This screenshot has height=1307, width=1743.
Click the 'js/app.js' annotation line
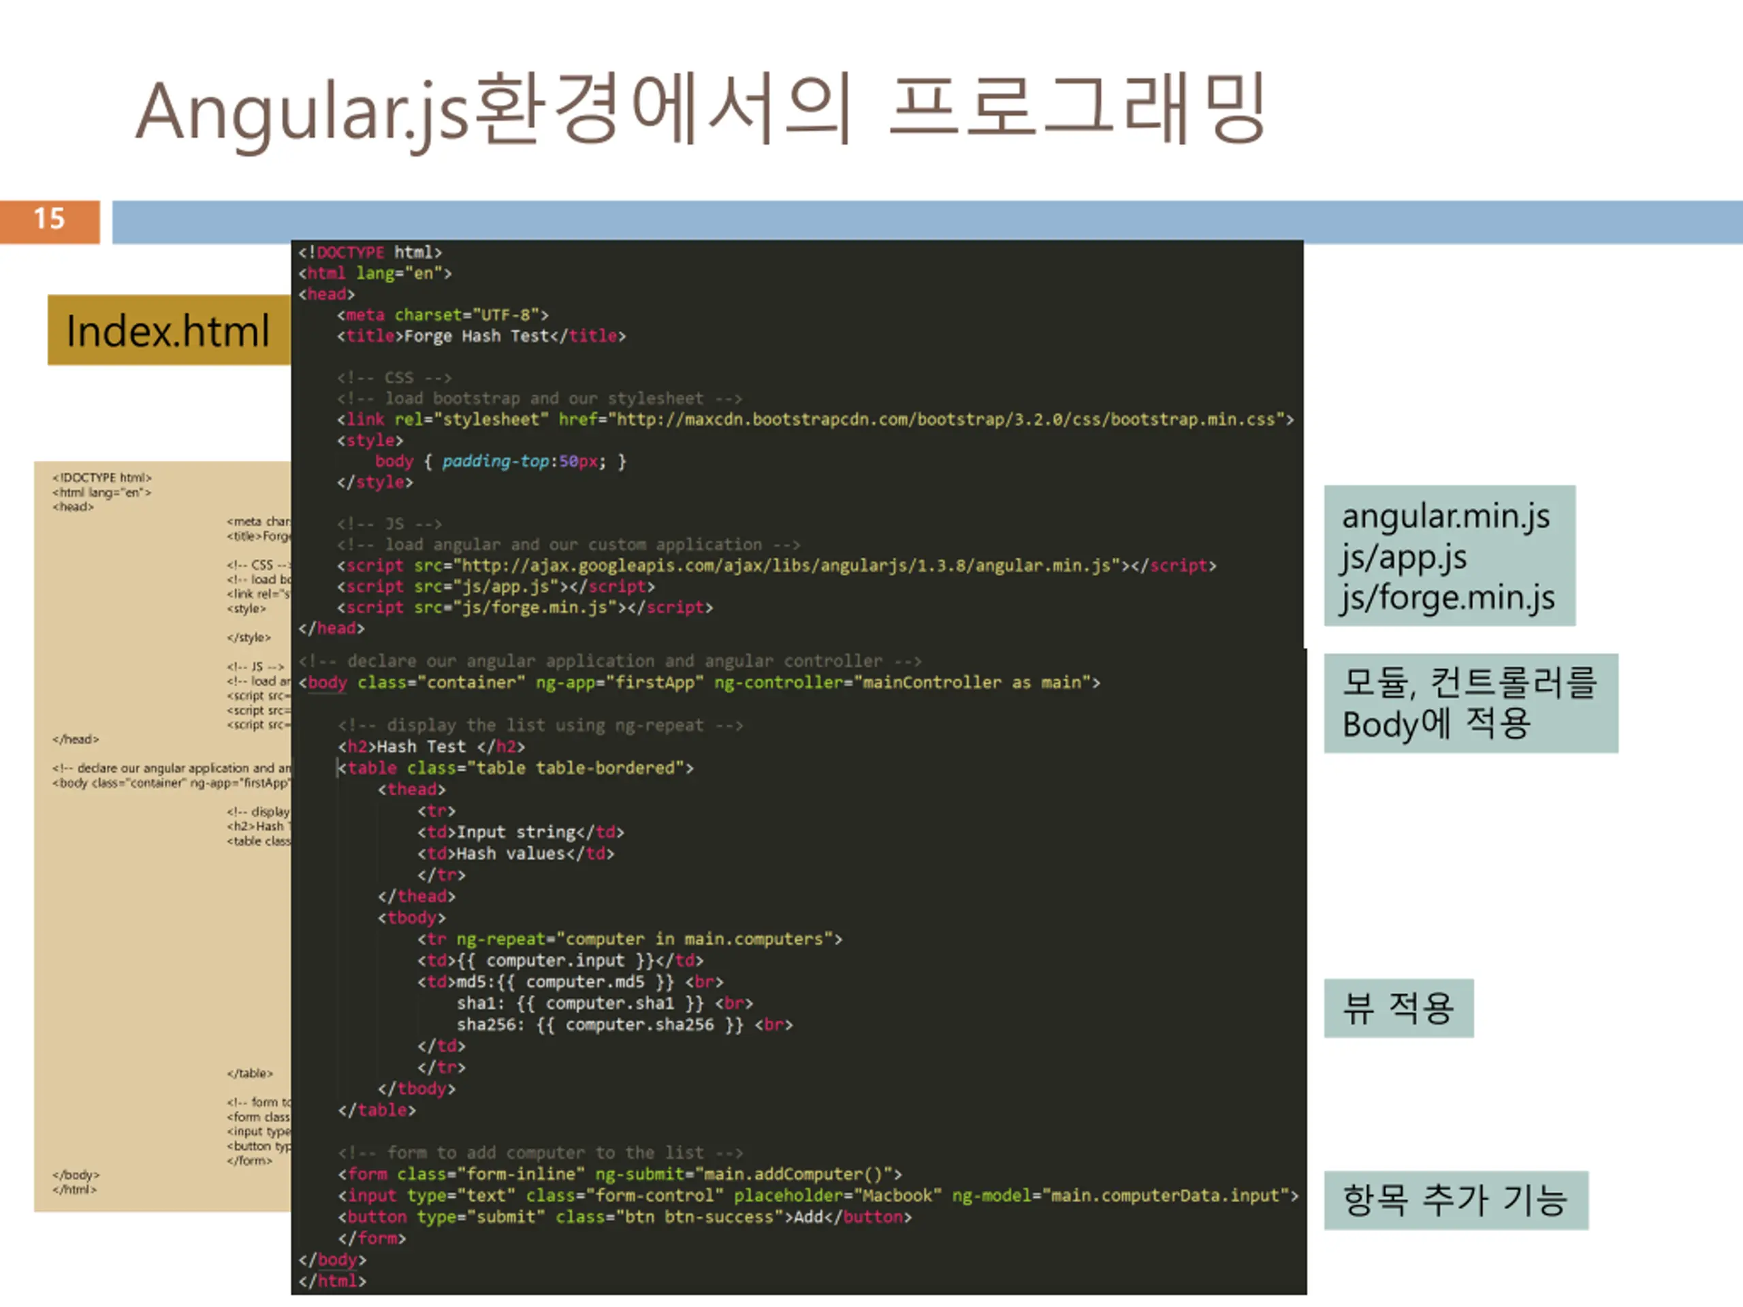(1403, 557)
